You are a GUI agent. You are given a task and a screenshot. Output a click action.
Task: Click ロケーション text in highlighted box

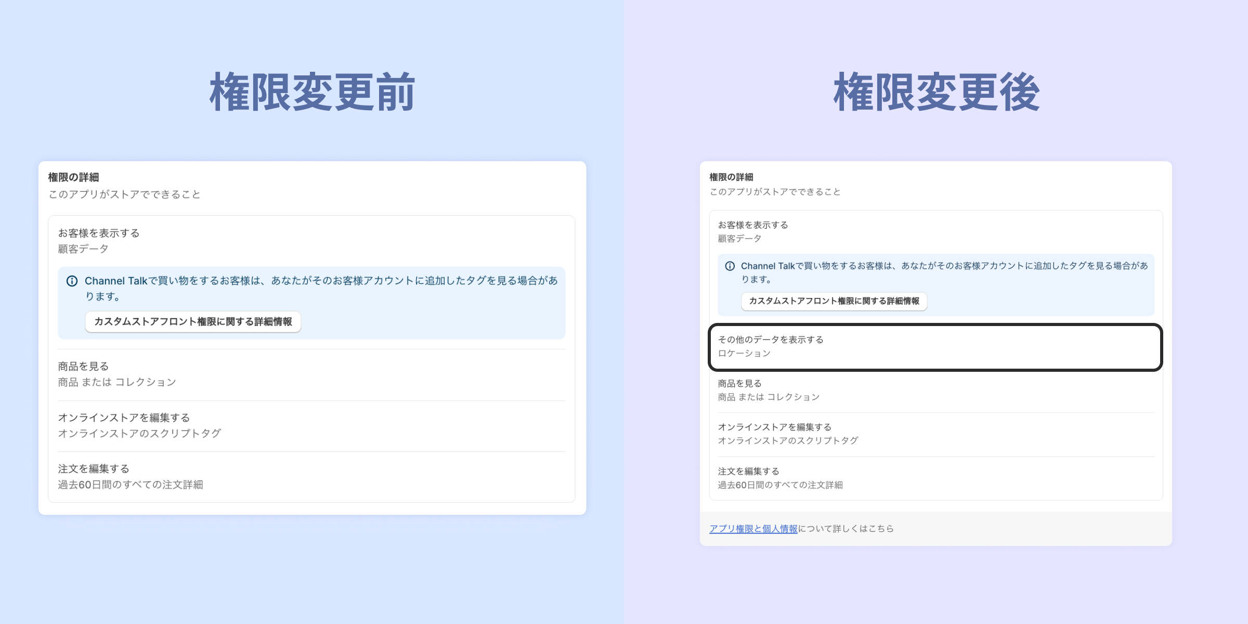tap(744, 354)
